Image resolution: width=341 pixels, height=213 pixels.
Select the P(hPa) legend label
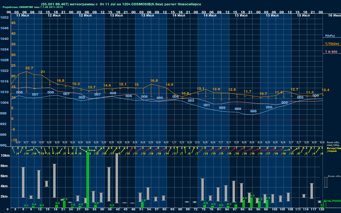330,36
